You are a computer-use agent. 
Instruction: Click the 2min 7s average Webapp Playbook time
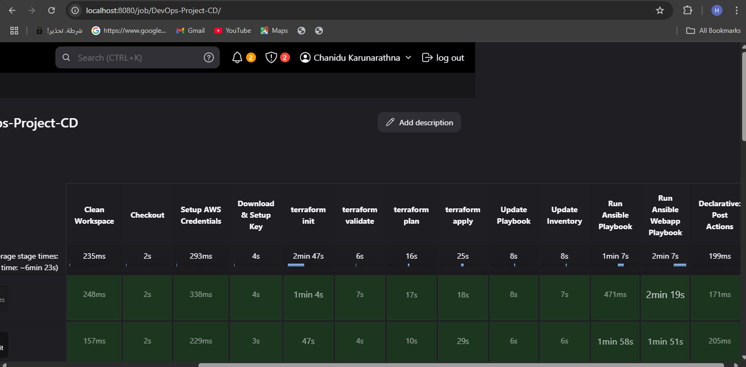click(x=665, y=256)
